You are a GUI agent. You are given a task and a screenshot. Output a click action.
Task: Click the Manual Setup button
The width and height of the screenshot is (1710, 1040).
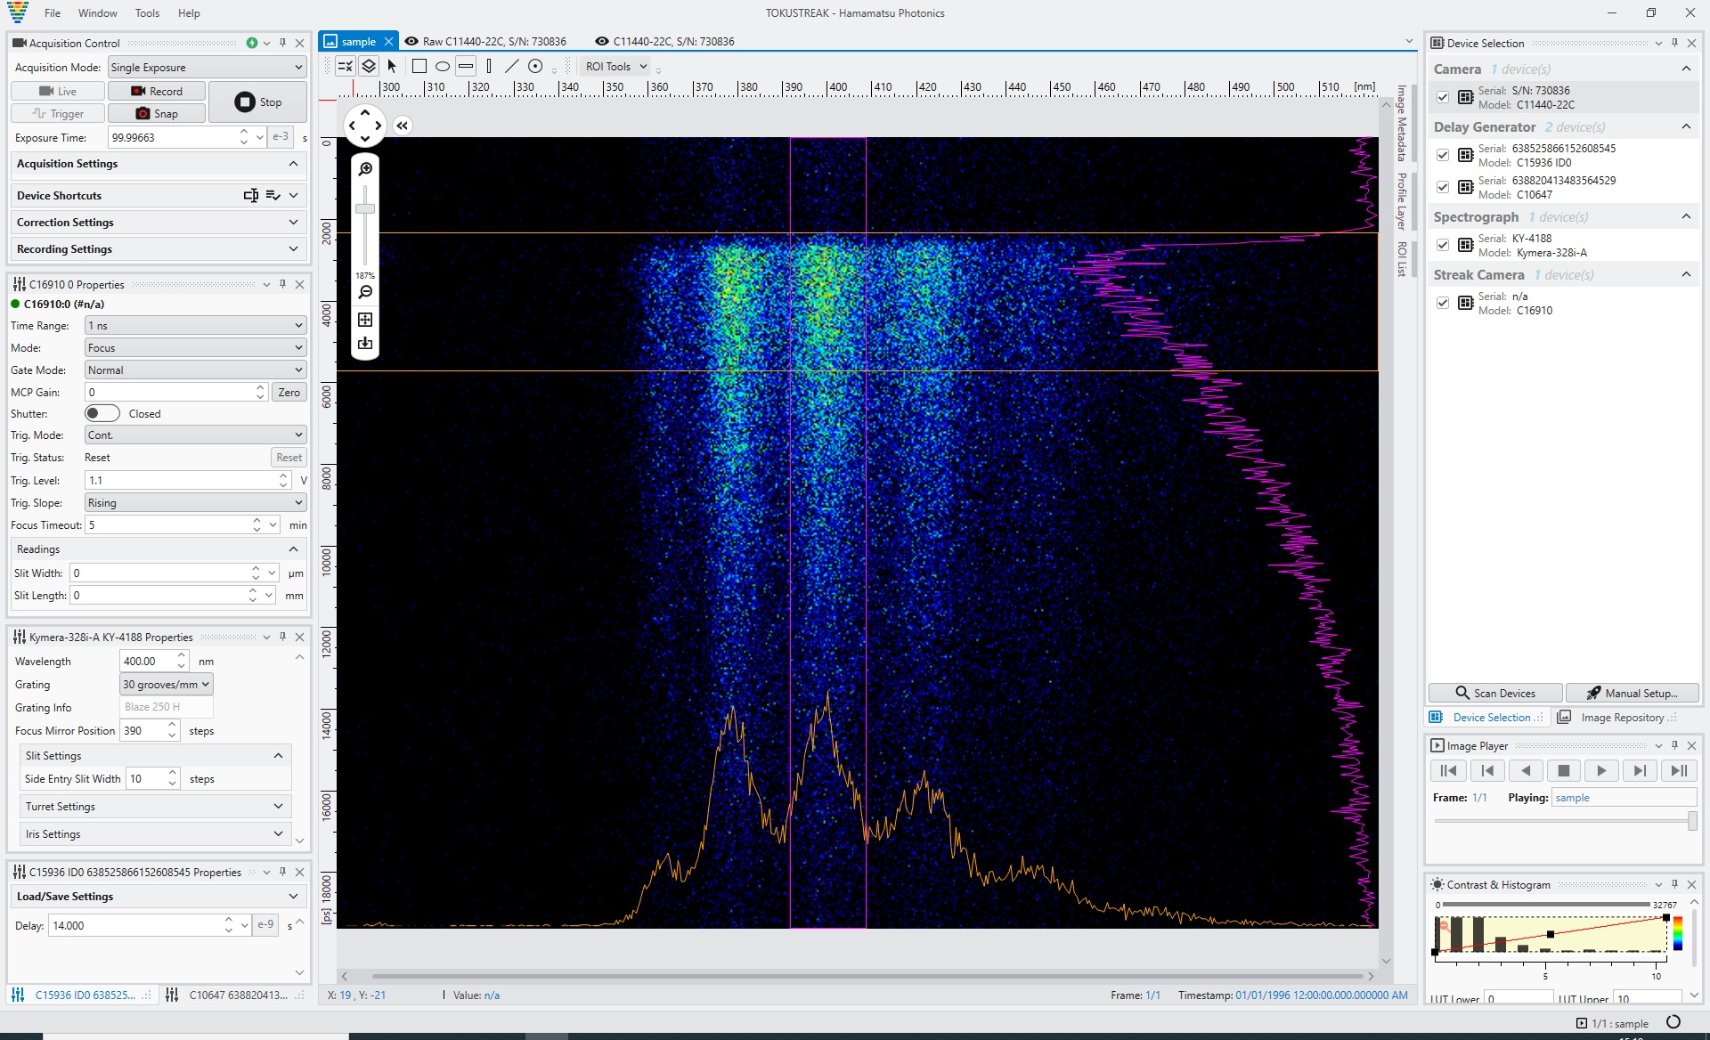point(1633,693)
